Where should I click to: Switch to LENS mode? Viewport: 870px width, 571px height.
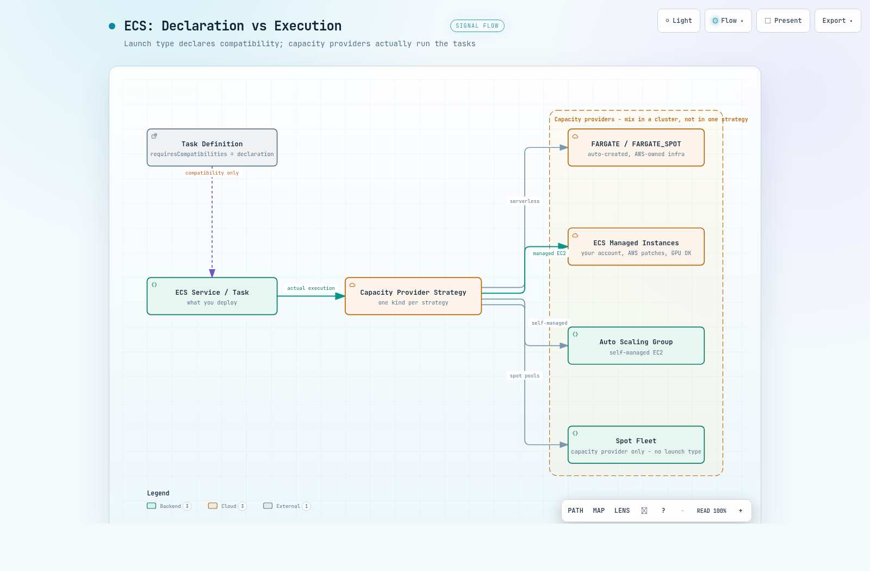tap(622, 511)
